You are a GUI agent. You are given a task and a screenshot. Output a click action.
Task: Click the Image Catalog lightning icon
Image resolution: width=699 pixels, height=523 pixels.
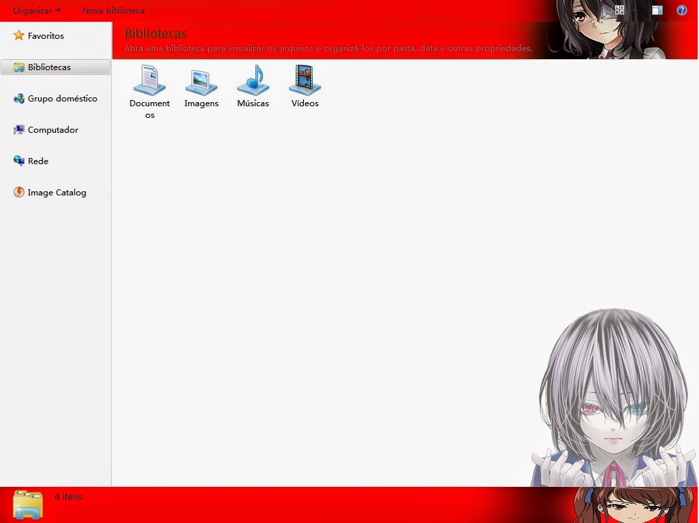tap(18, 192)
